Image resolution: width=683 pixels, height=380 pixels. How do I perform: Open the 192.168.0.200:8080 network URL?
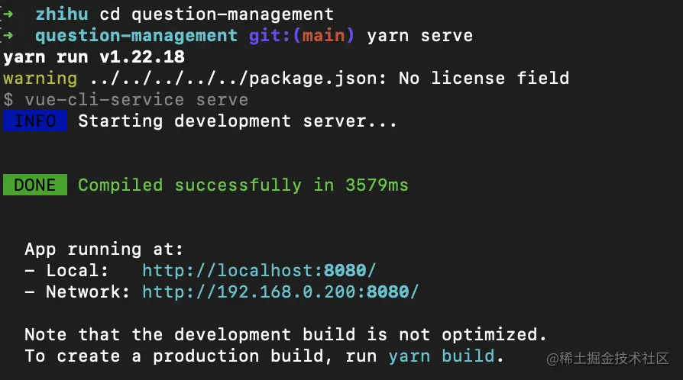pyautogui.click(x=280, y=292)
